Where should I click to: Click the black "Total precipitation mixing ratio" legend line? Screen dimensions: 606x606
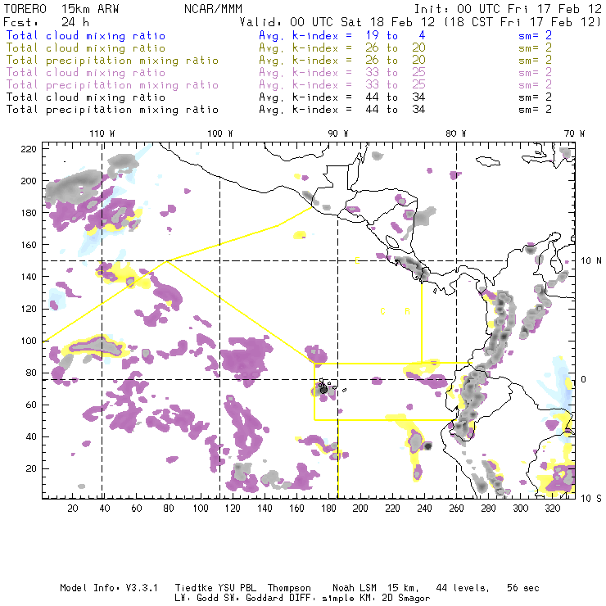(112, 110)
